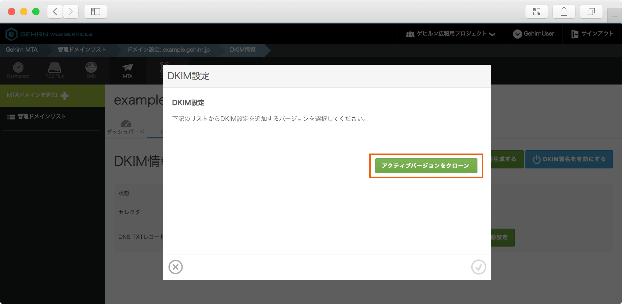622x304 pixels.
Task: Open the RS2 Plus service icon
Action: point(55,67)
